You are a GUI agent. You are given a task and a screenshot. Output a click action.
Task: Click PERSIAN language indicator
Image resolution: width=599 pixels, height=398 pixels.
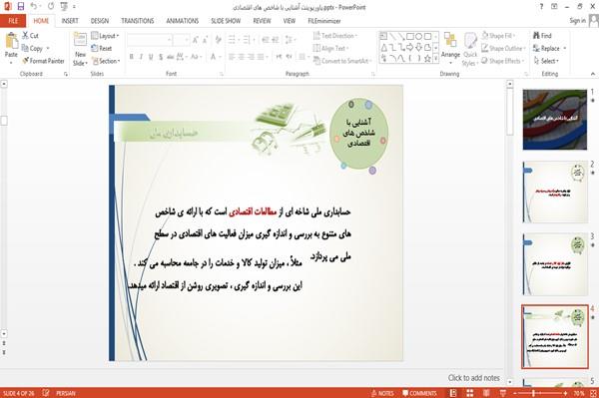pos(66,393)
